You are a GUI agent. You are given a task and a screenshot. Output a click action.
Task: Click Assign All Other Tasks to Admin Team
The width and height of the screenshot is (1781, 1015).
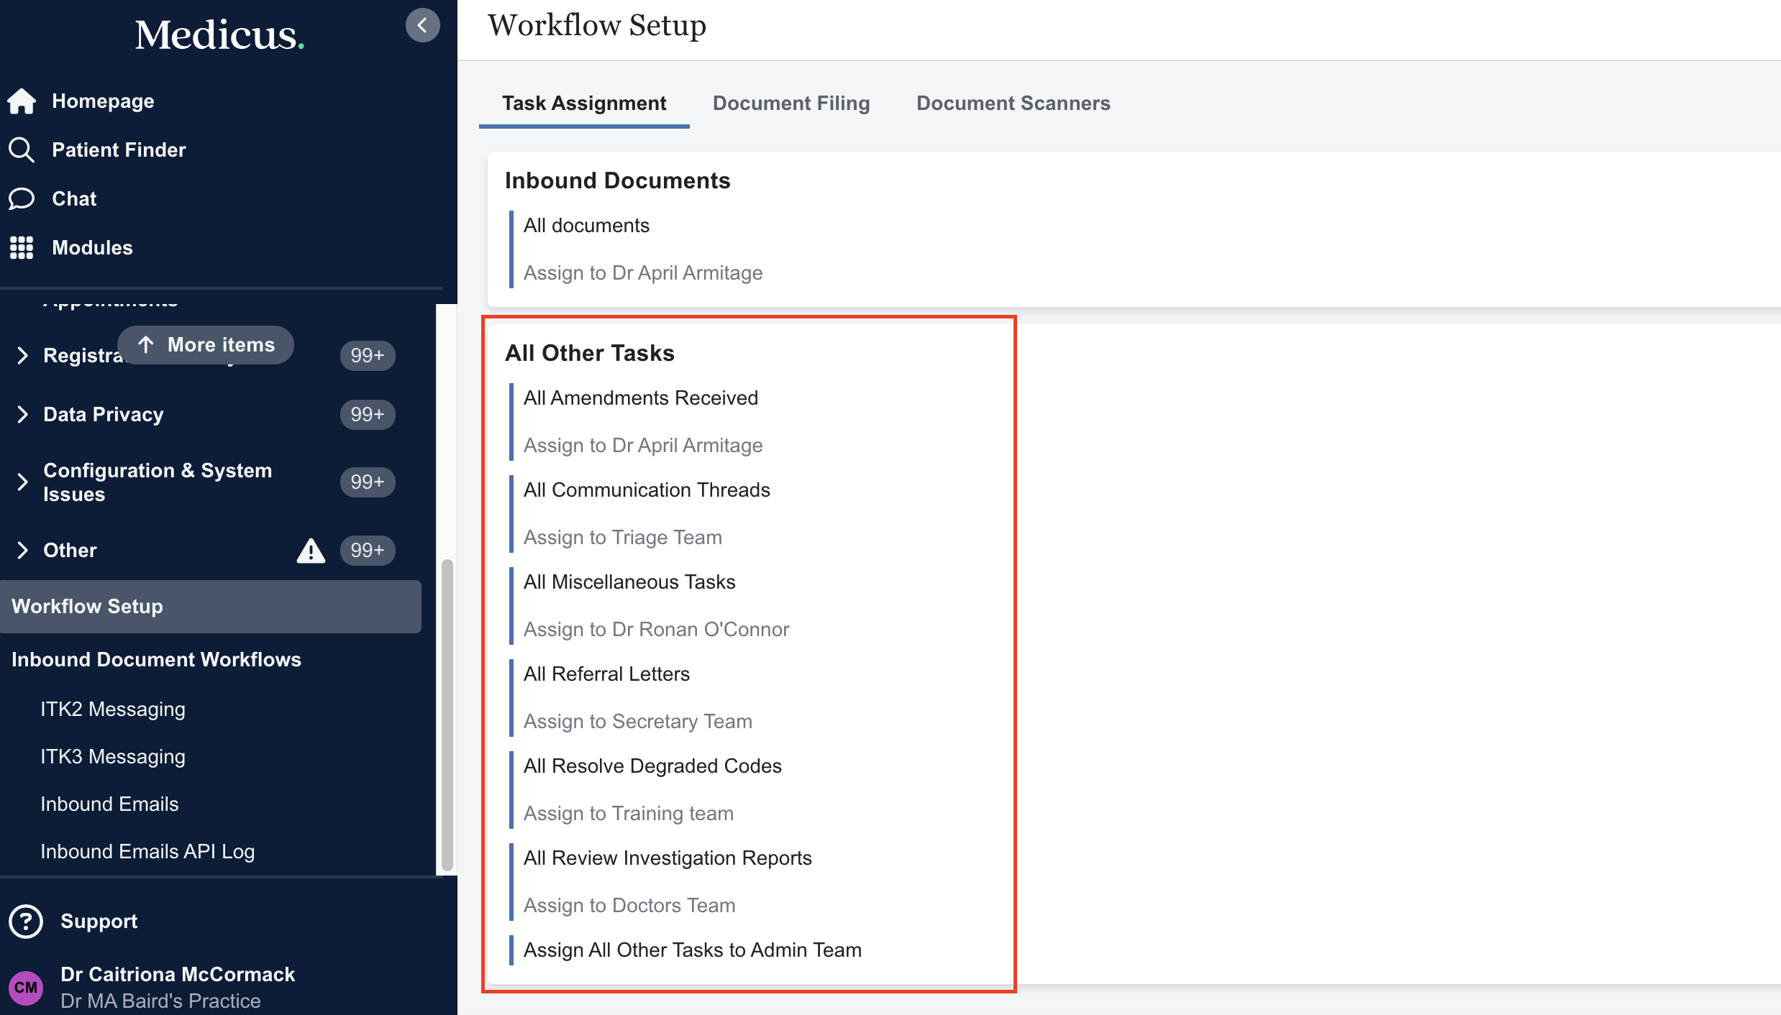pos(692,950)
